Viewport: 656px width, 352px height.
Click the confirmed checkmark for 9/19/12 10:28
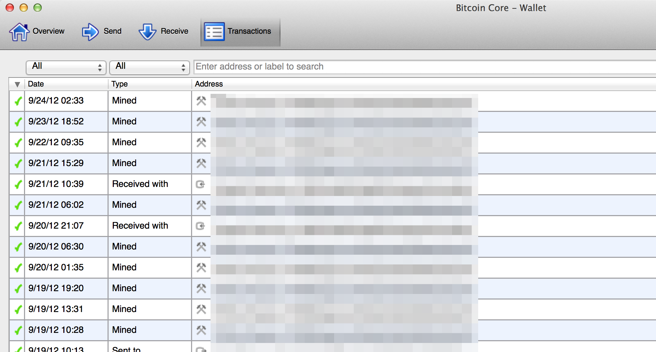tap(18, 330)
